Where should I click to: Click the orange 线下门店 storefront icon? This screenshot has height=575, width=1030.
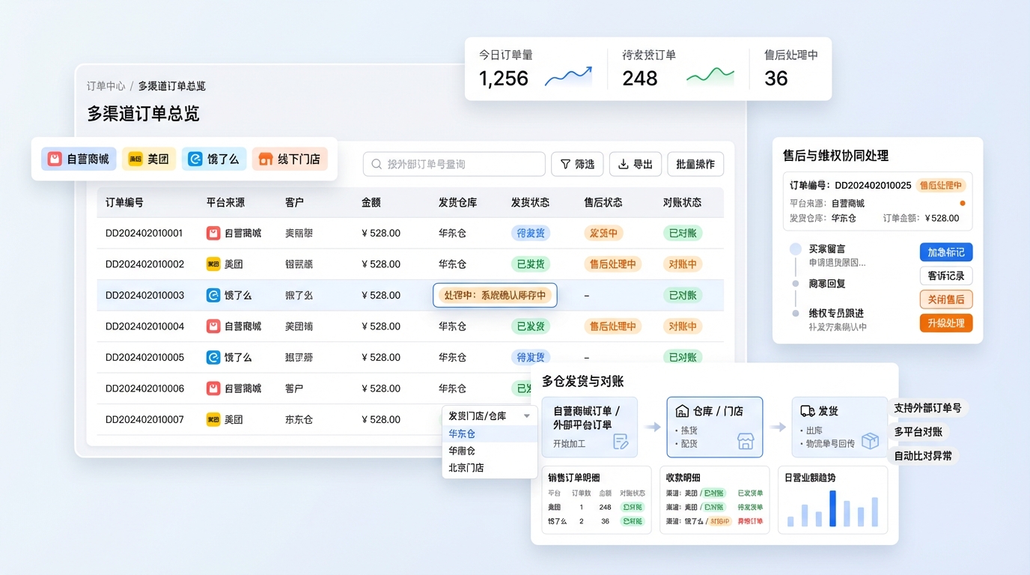click(x=265, y=159)
